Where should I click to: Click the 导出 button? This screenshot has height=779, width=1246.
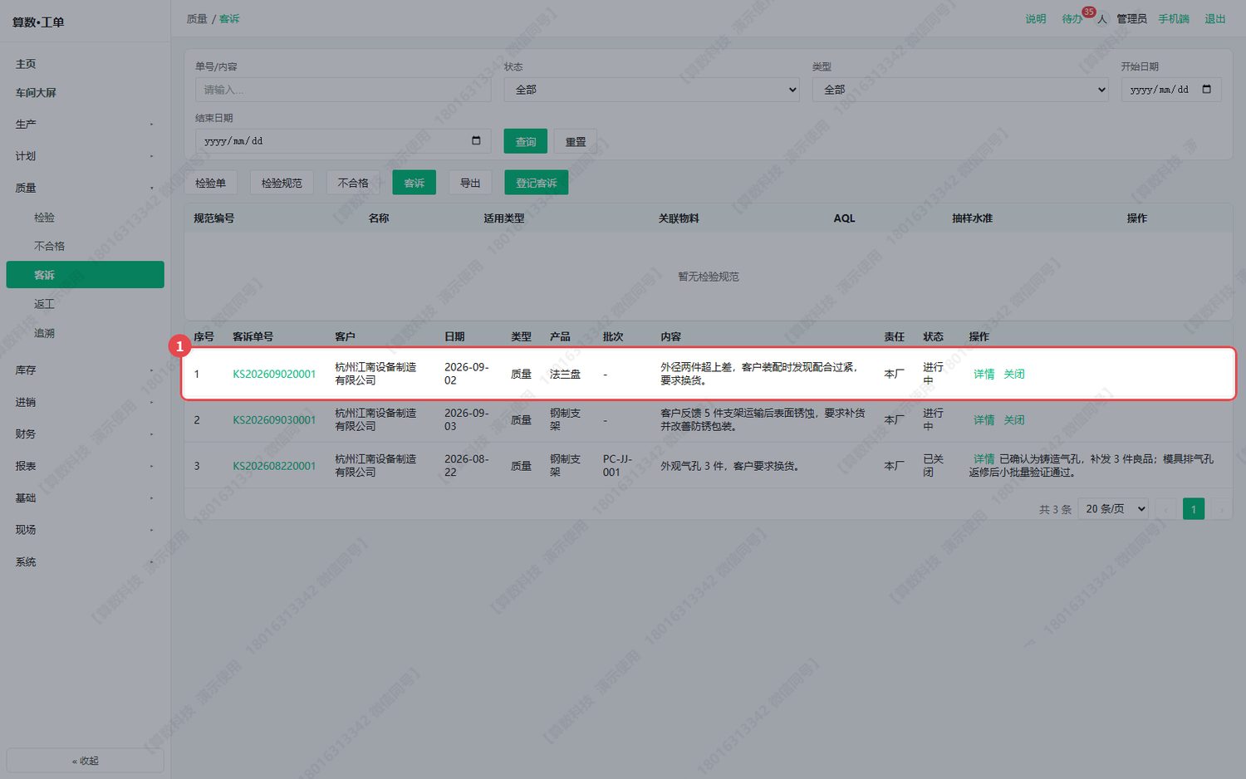tap(470, 183)
